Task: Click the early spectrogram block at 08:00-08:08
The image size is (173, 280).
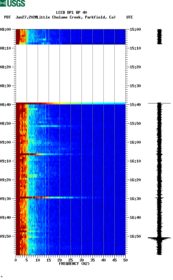Action: coord(71,37)
